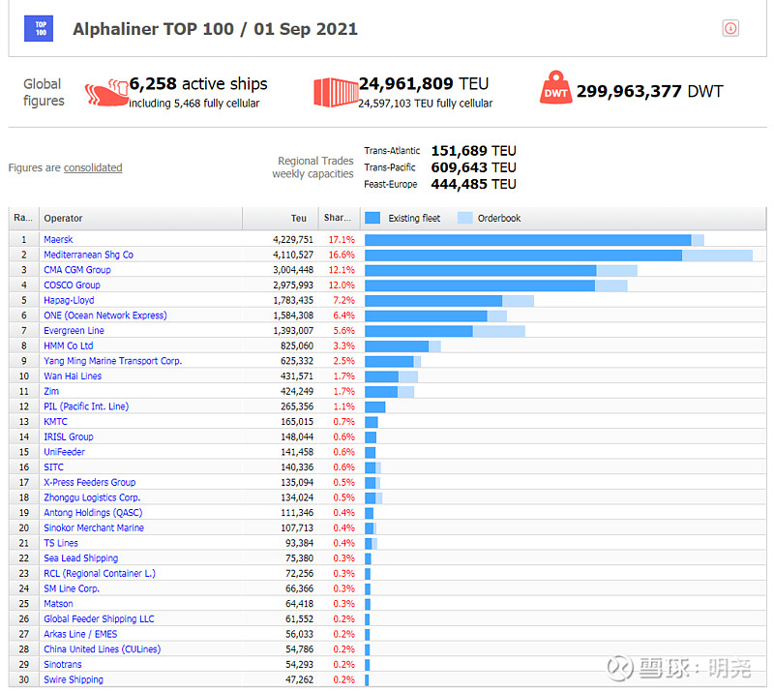Viewport: 774px width, 692px height.
Task: Click Maersk TEU value 4,229,751
Action: (x=293, y=240)
